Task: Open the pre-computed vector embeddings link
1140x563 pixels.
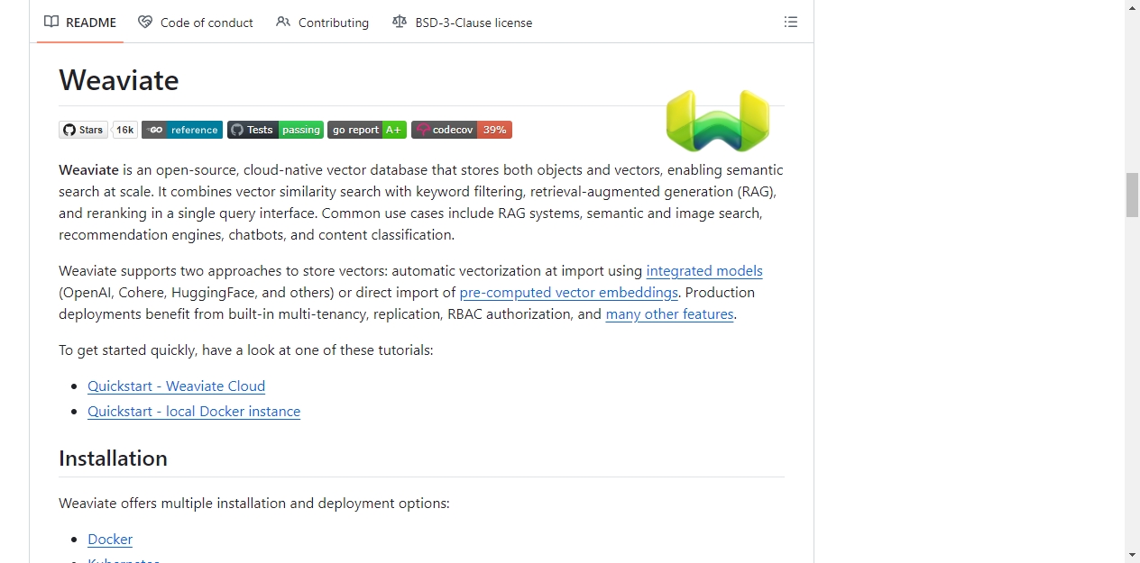Action: (x=569, y=292)
